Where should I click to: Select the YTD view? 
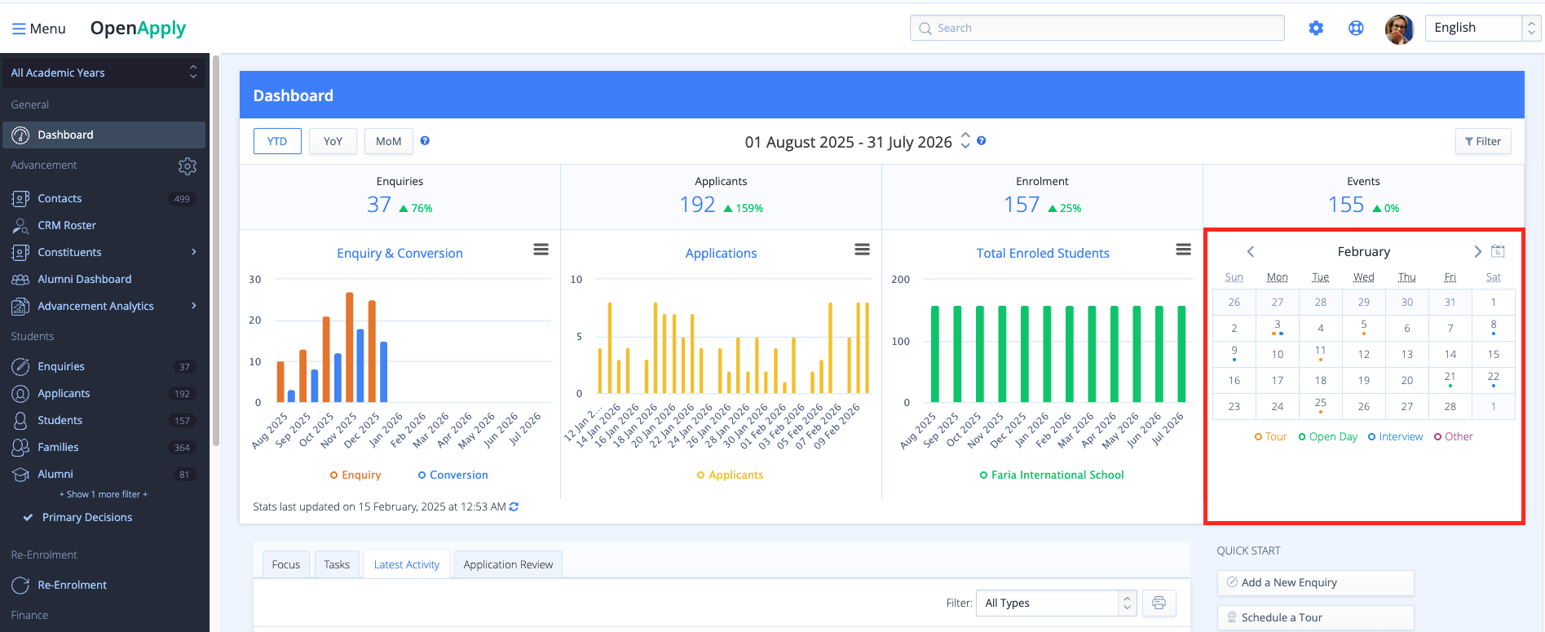(277, 141)
